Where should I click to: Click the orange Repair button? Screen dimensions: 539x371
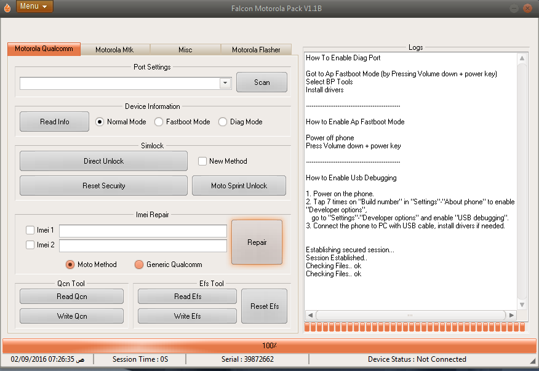pyautogui.click(x=257, y=242)
